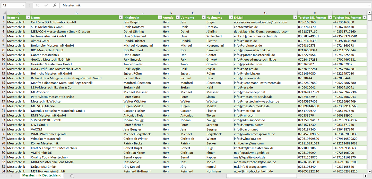
Task: Open the Name Box dropdown arrow
Action: click(x=23, y=5)
